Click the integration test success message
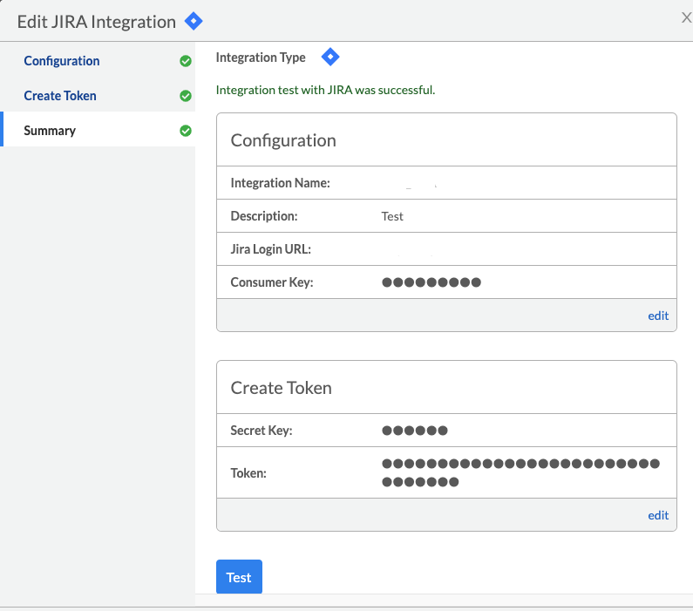 tap(325, 90)
